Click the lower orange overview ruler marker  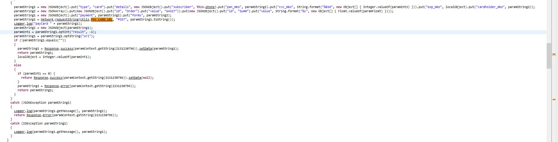click(554, 100)
